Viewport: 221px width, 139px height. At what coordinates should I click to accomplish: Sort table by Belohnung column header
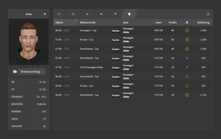[x=203, y=22]
